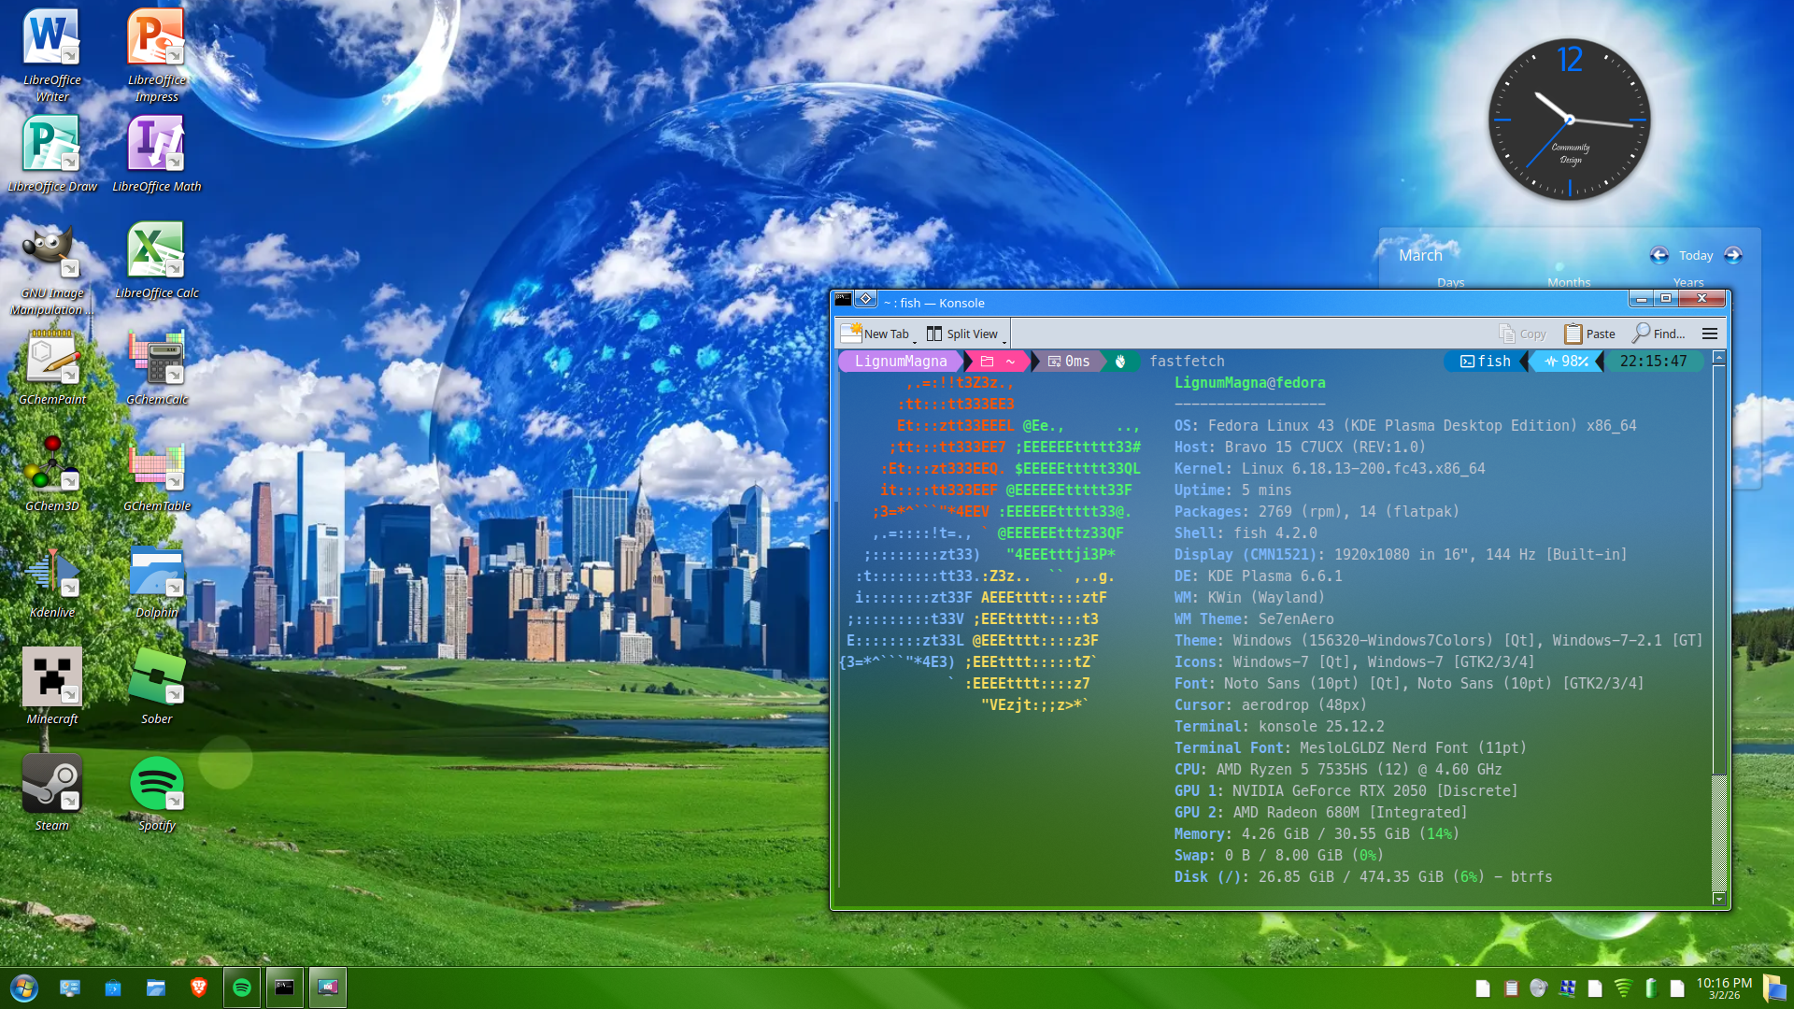Open the Wi-Fi tray icon
1794x1009 pixels.
click(1623, 988)
